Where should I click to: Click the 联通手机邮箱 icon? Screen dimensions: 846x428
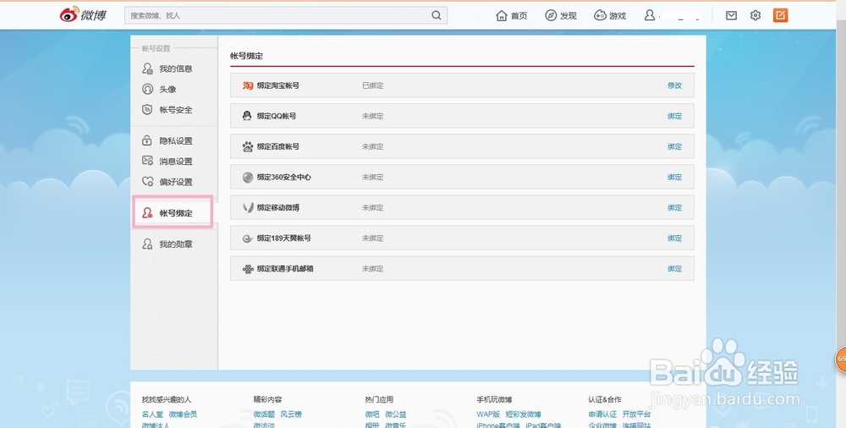(x=248, y=269)
